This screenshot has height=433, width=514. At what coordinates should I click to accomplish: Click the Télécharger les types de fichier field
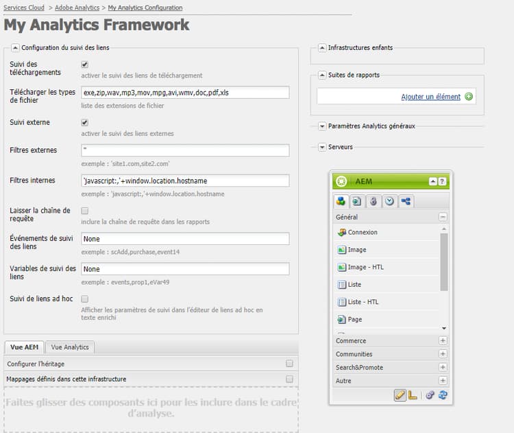(185, 93)
